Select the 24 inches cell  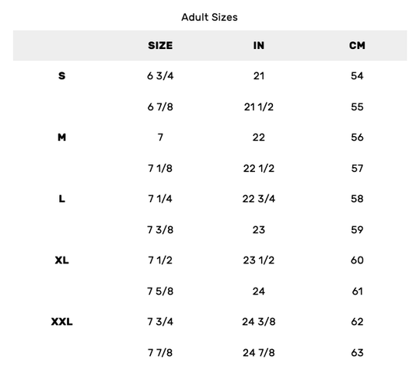pyautogui.click(x=259, y=291)
